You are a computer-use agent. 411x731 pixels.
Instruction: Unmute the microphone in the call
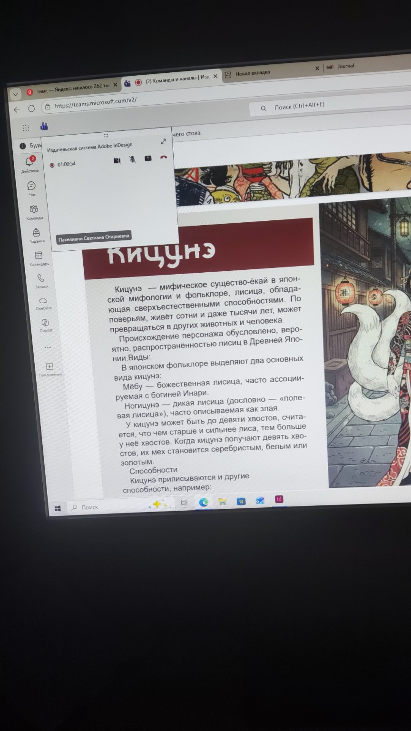[x=132, y=159]
